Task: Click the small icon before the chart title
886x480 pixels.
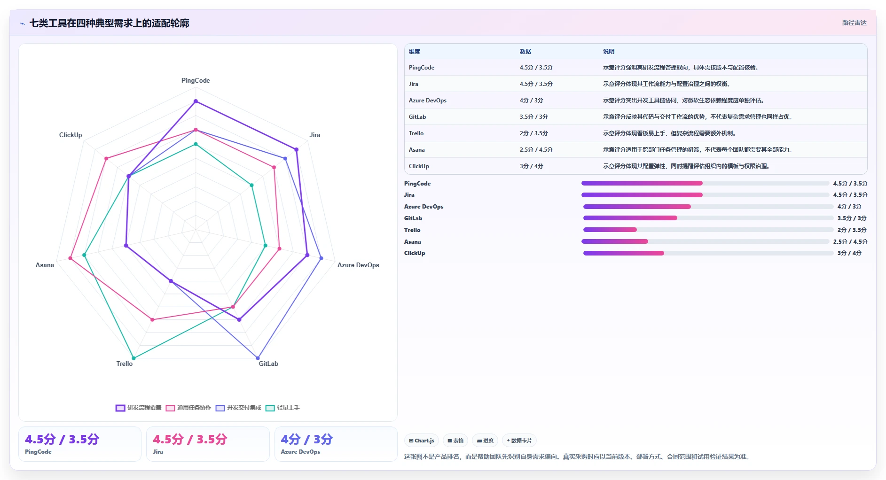Action: pyautogui.click(x=22, y=23)
